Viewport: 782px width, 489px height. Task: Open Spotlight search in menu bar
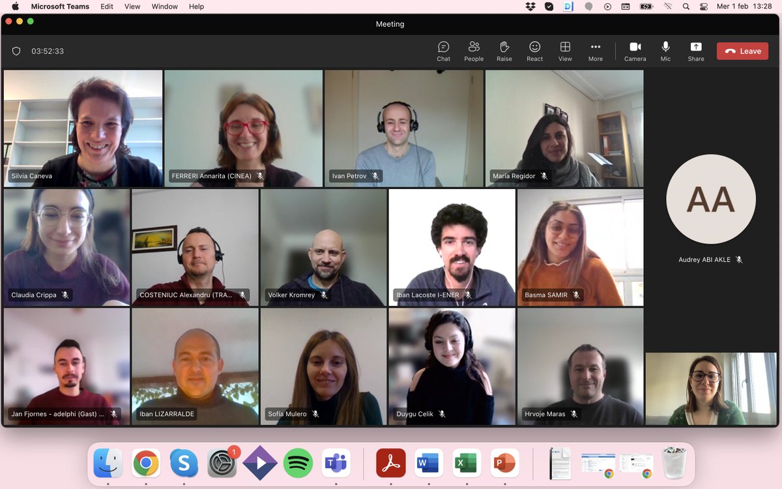686,7
